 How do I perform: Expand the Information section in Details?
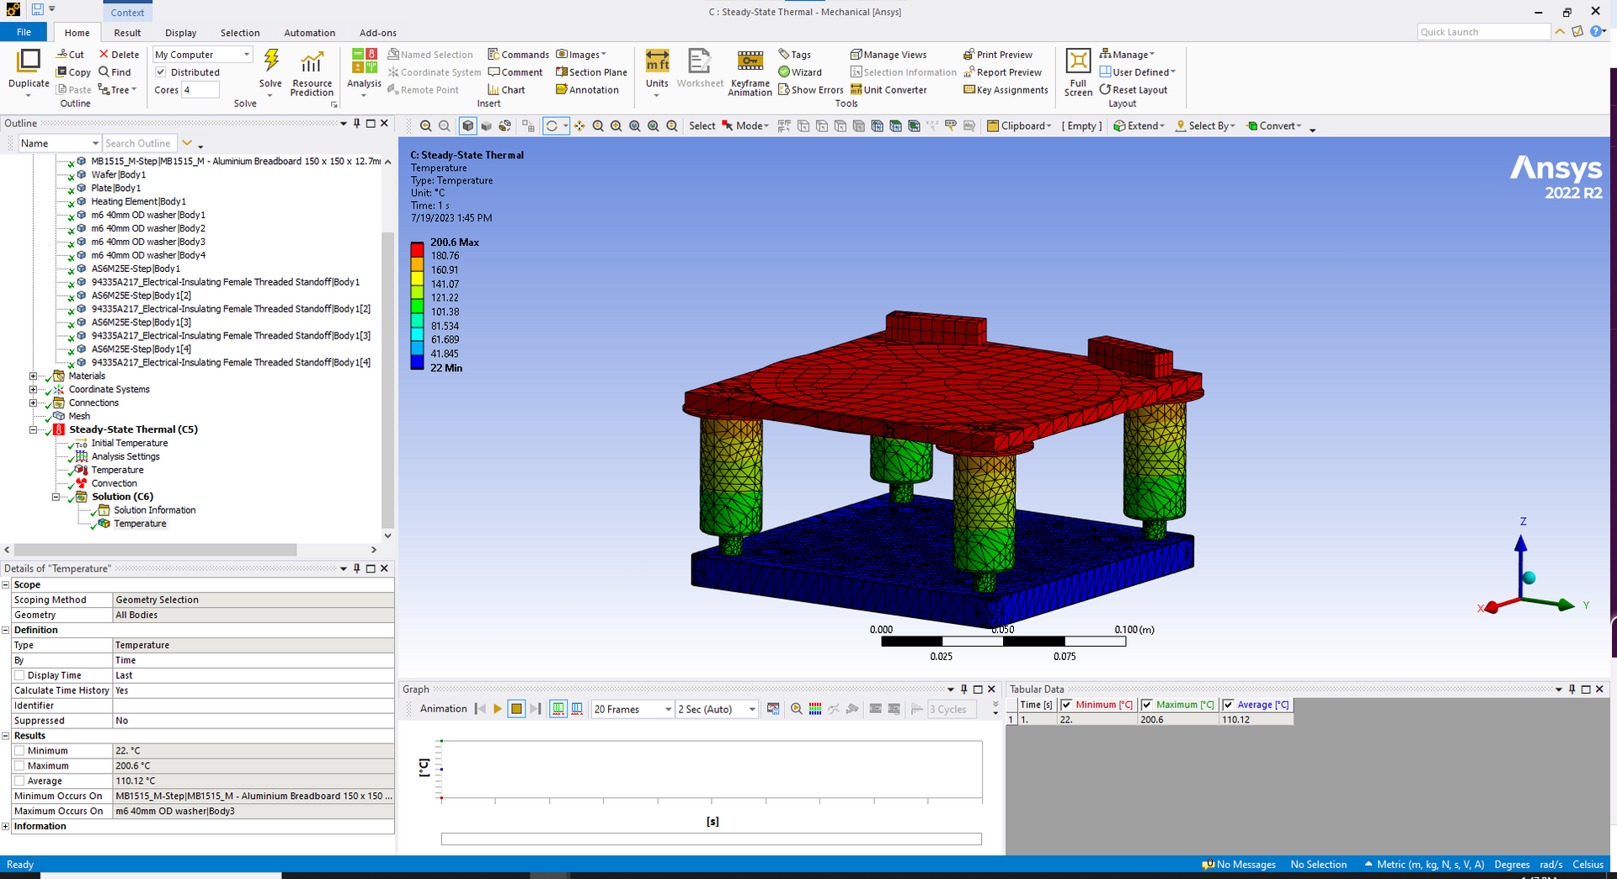[6, 826]
